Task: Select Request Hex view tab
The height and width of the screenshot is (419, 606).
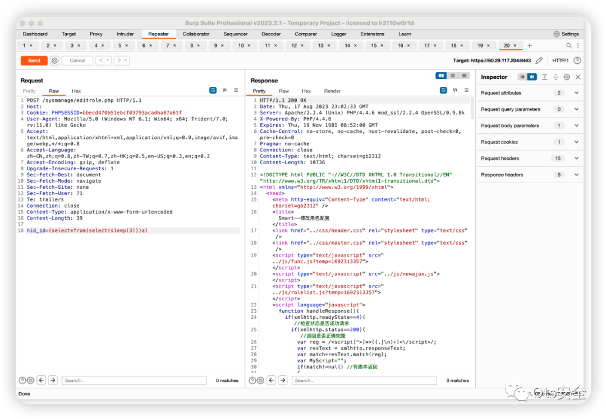Action: 76,91
